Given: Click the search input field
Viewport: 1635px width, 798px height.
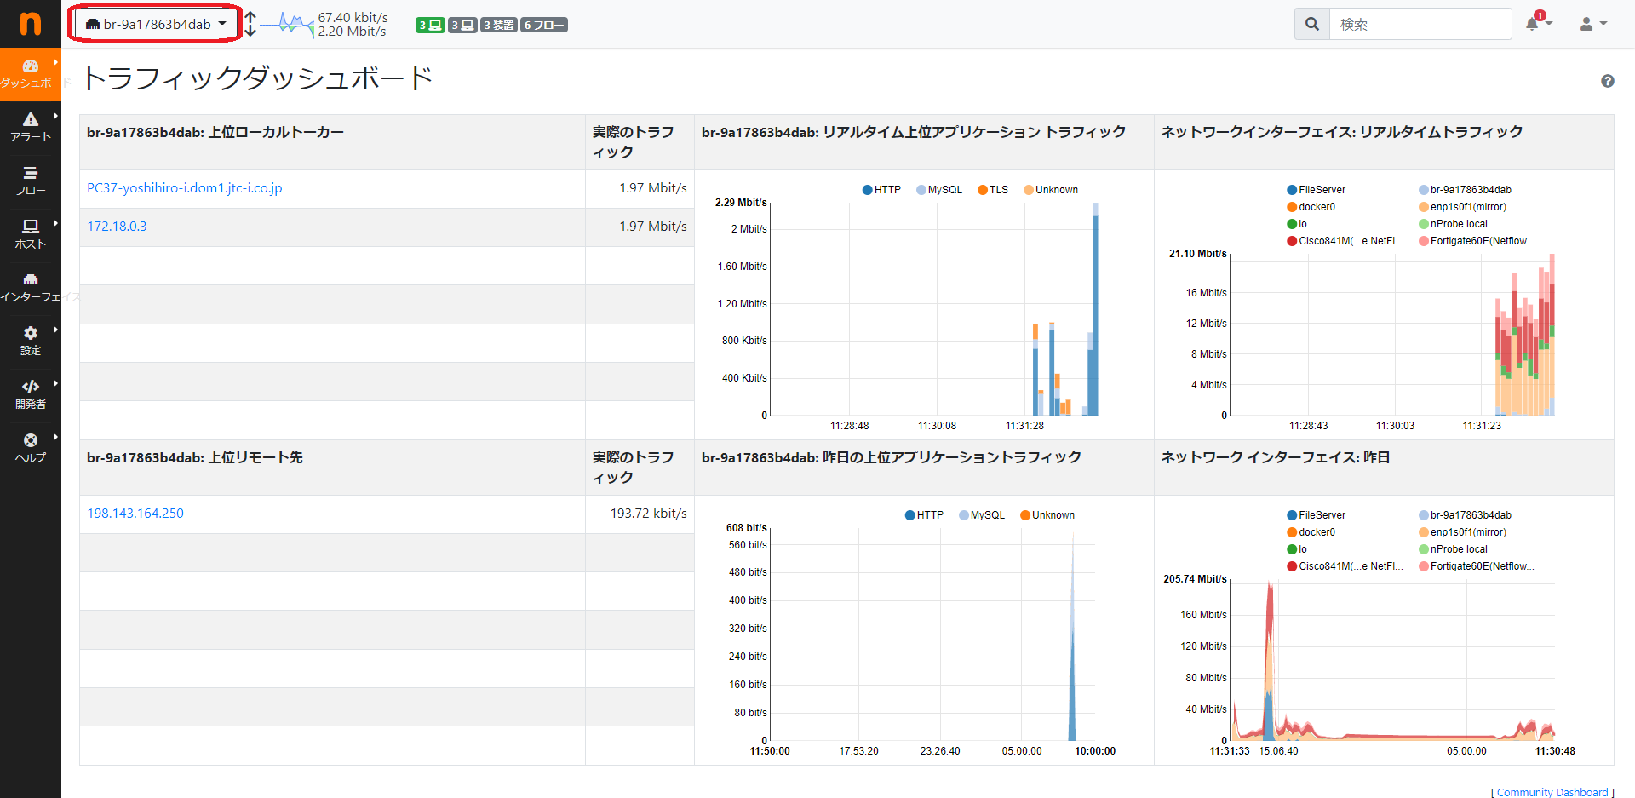Looking at the screenshot, I should (x=1420, y=24).
